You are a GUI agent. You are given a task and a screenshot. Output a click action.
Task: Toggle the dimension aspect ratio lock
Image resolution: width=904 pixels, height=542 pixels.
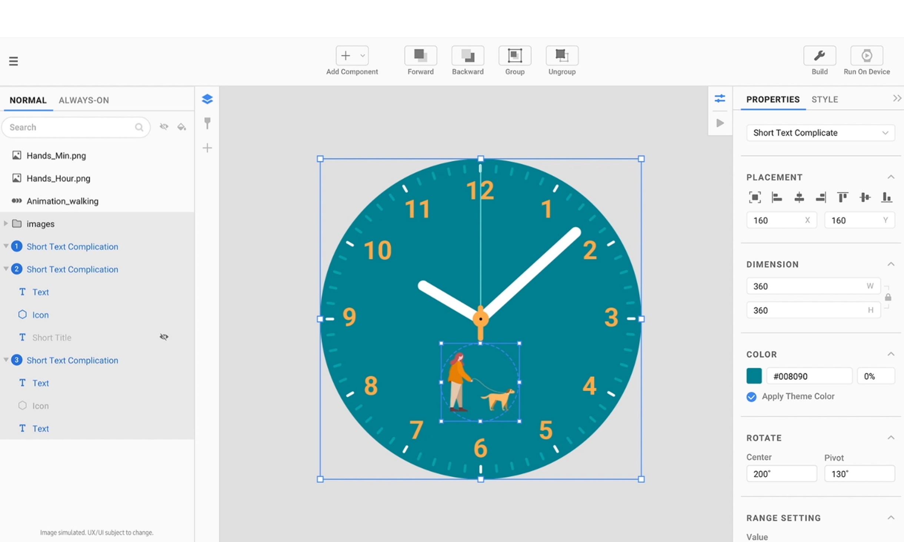pos(888,297)
